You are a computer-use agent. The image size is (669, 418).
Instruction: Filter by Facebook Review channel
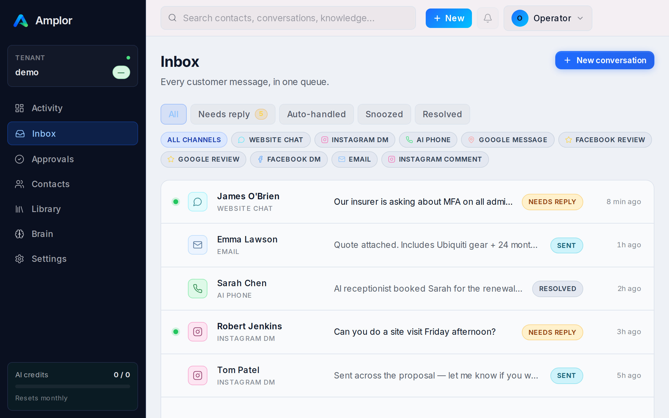(x=605, y=140)
